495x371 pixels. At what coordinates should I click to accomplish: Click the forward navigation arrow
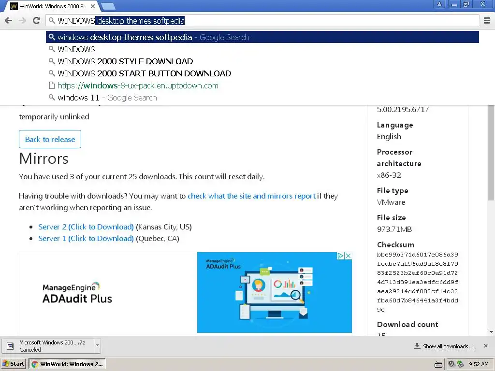point(22,20)
